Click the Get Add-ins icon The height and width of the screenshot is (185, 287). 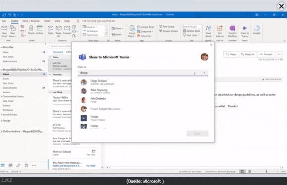click(220, 31)
